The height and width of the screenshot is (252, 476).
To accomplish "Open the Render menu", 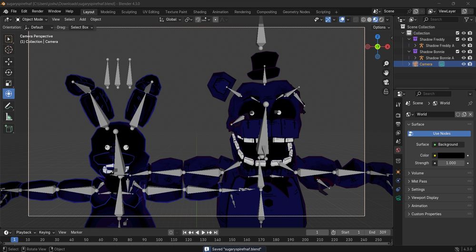I will click(38, 11).
